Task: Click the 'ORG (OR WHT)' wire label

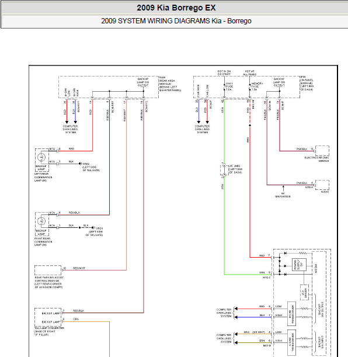Action: pos(254,332)
